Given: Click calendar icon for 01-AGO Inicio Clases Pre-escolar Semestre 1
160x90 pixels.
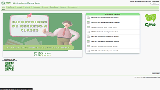Looking at the screenshot, I should [x=88, y=22].
